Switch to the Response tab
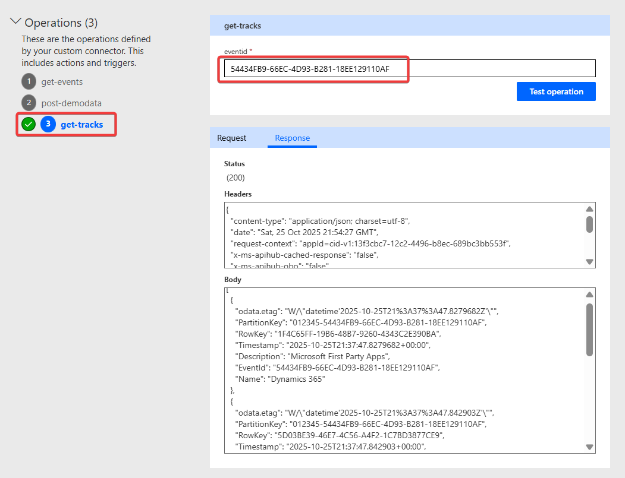This screenshot has height=478, width=625. tap(292, 138)
